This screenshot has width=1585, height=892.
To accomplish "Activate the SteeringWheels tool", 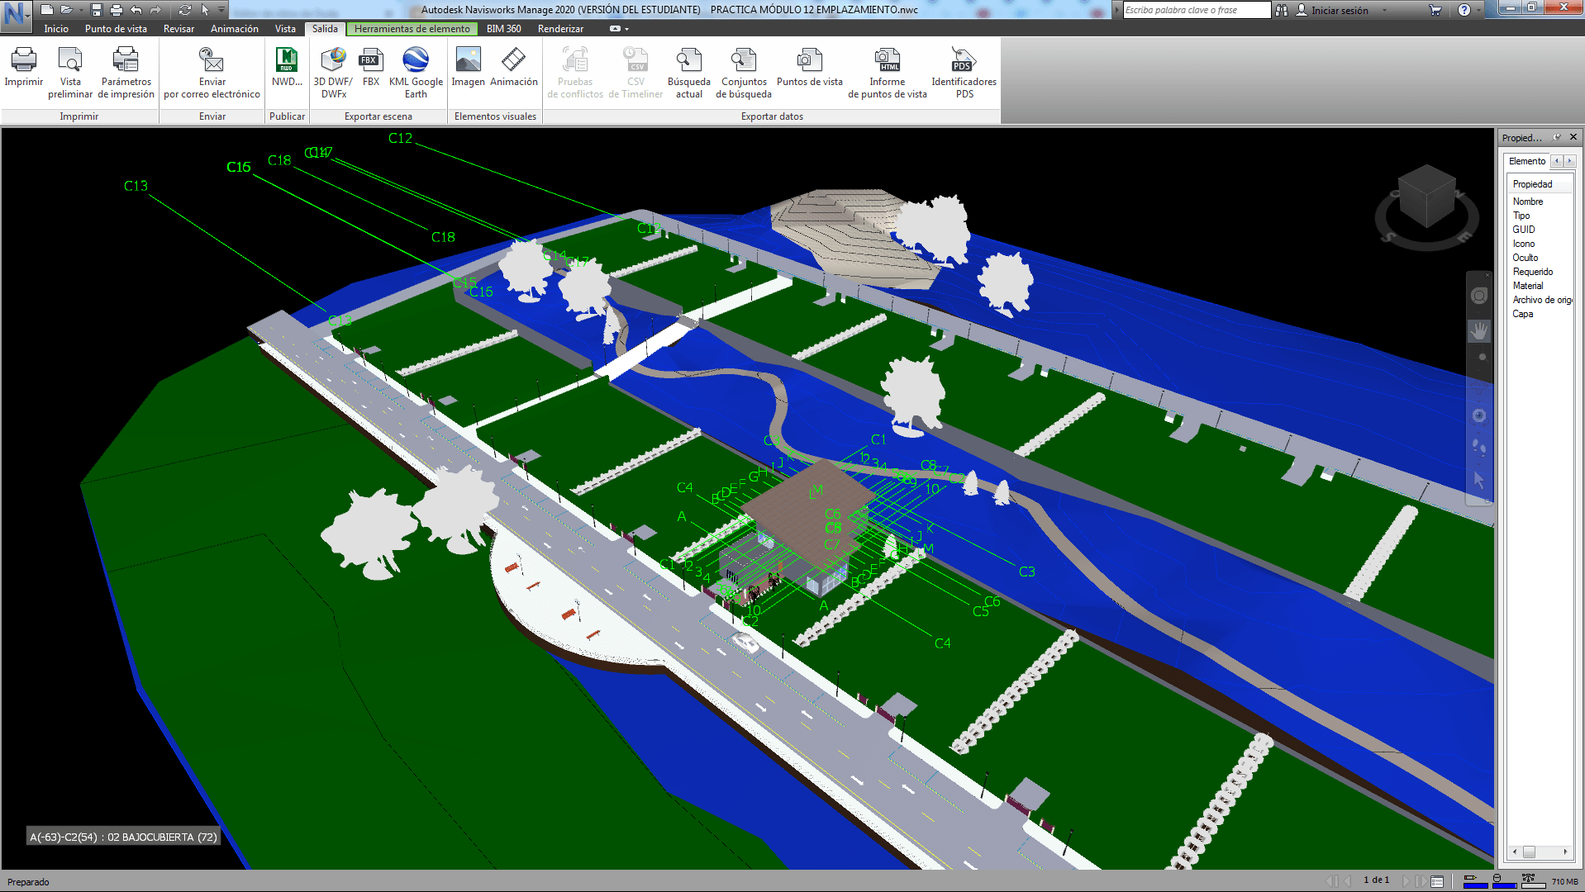I will [x=1479, y=296].
